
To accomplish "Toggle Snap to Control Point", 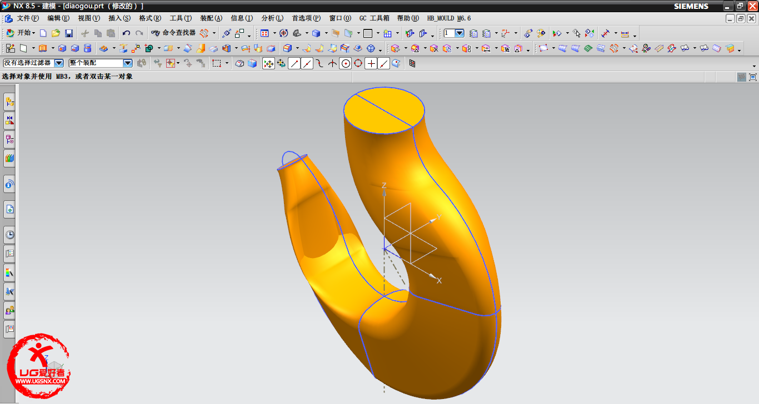I will coord(319,63).
